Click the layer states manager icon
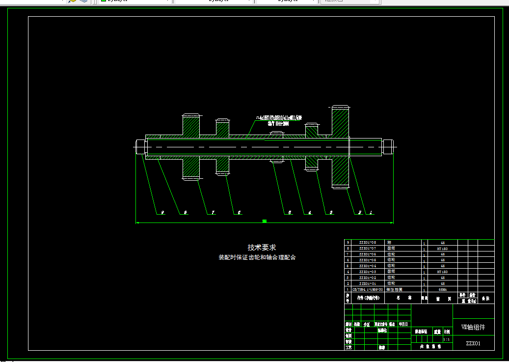The image size is (509, 362). point(72,1)
